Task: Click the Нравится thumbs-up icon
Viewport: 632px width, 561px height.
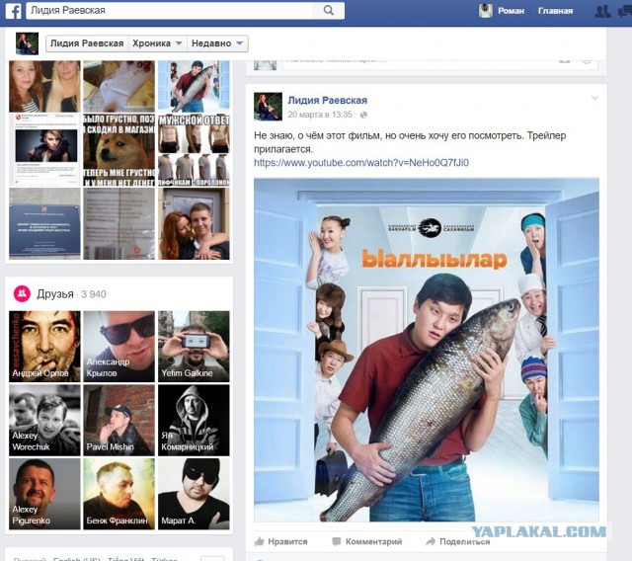Action: (259, 541)
